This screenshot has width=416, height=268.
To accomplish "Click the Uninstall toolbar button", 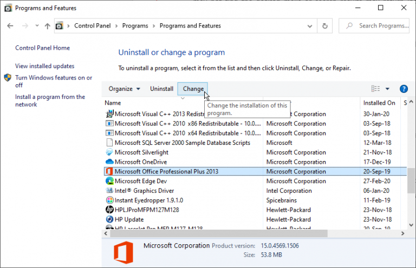I will click(x=161, y=89).
